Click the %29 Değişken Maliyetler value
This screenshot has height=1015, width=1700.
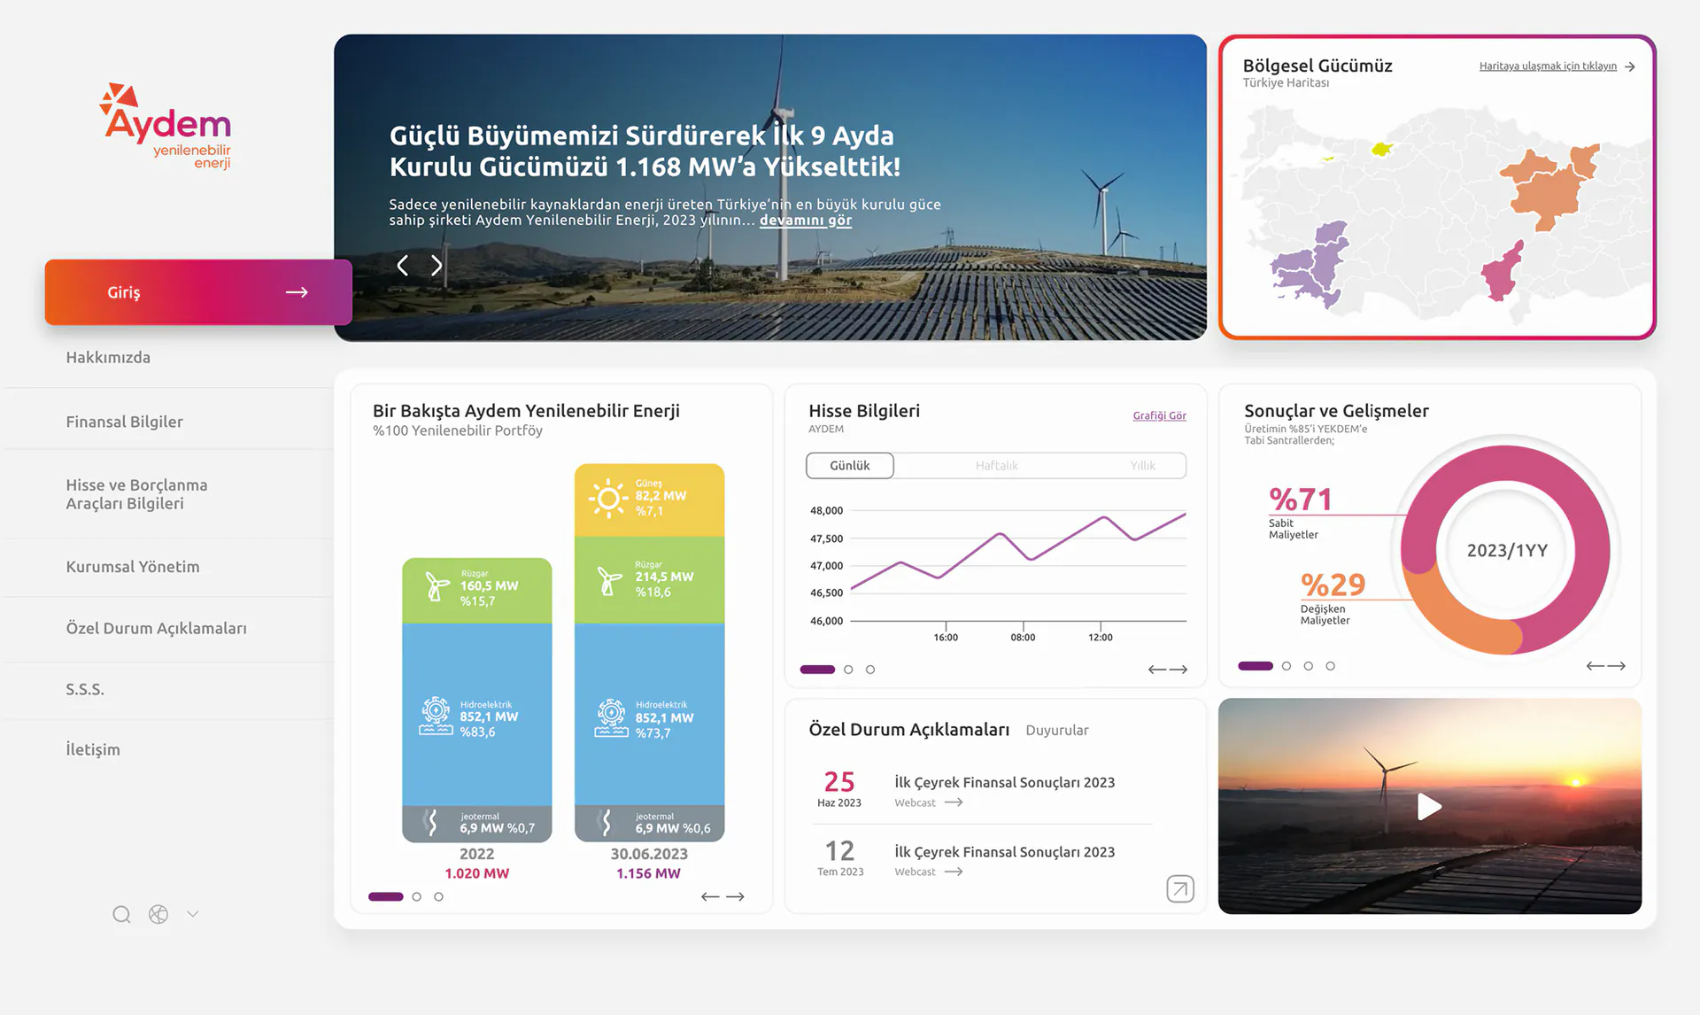click(1333, 585)
